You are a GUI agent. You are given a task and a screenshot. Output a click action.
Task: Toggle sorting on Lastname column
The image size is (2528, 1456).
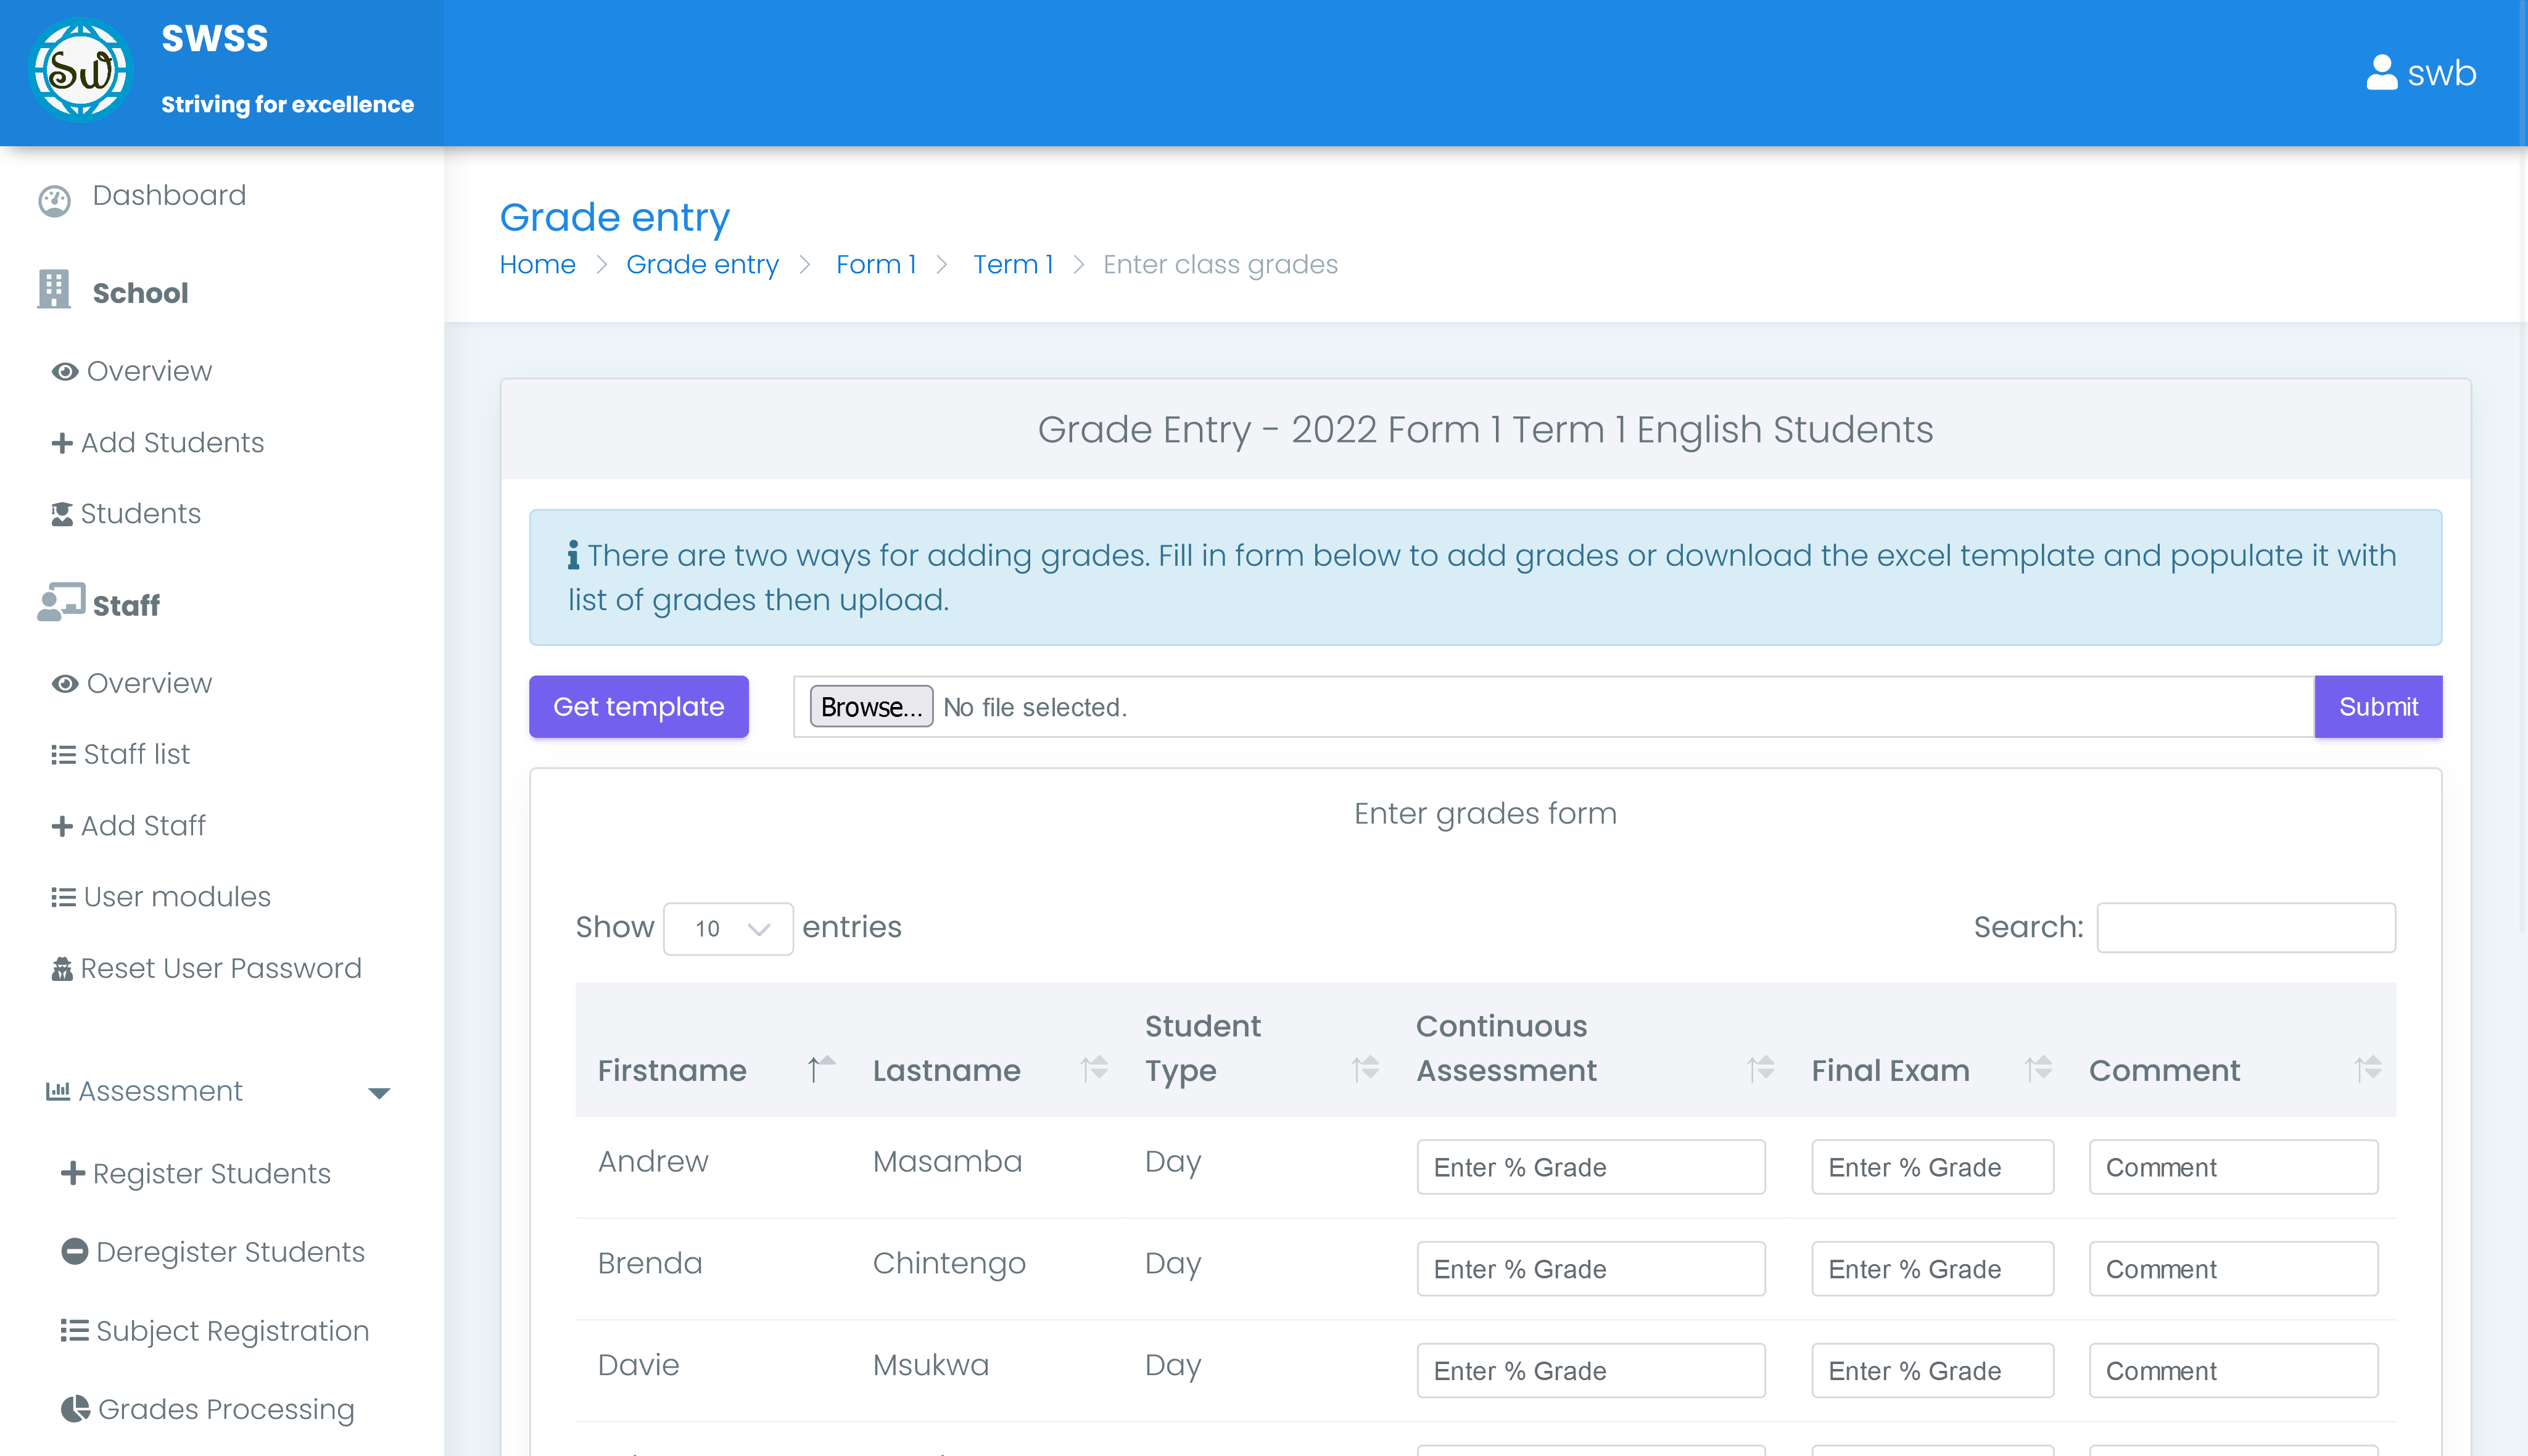tap(946, 1070)
